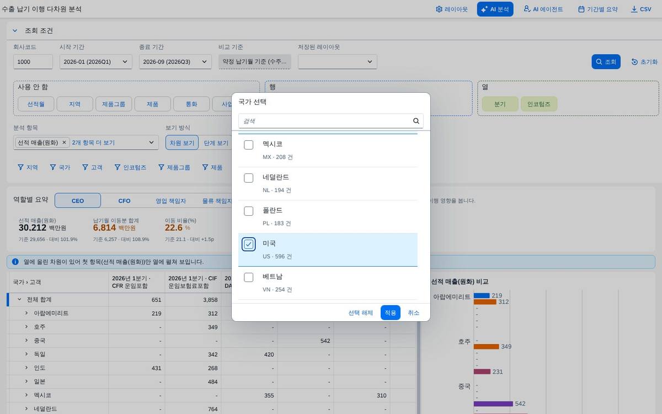Check the 폴란드 country checkbox
Viewport: 662px width, 414px height.
click(x=249, y=211)
